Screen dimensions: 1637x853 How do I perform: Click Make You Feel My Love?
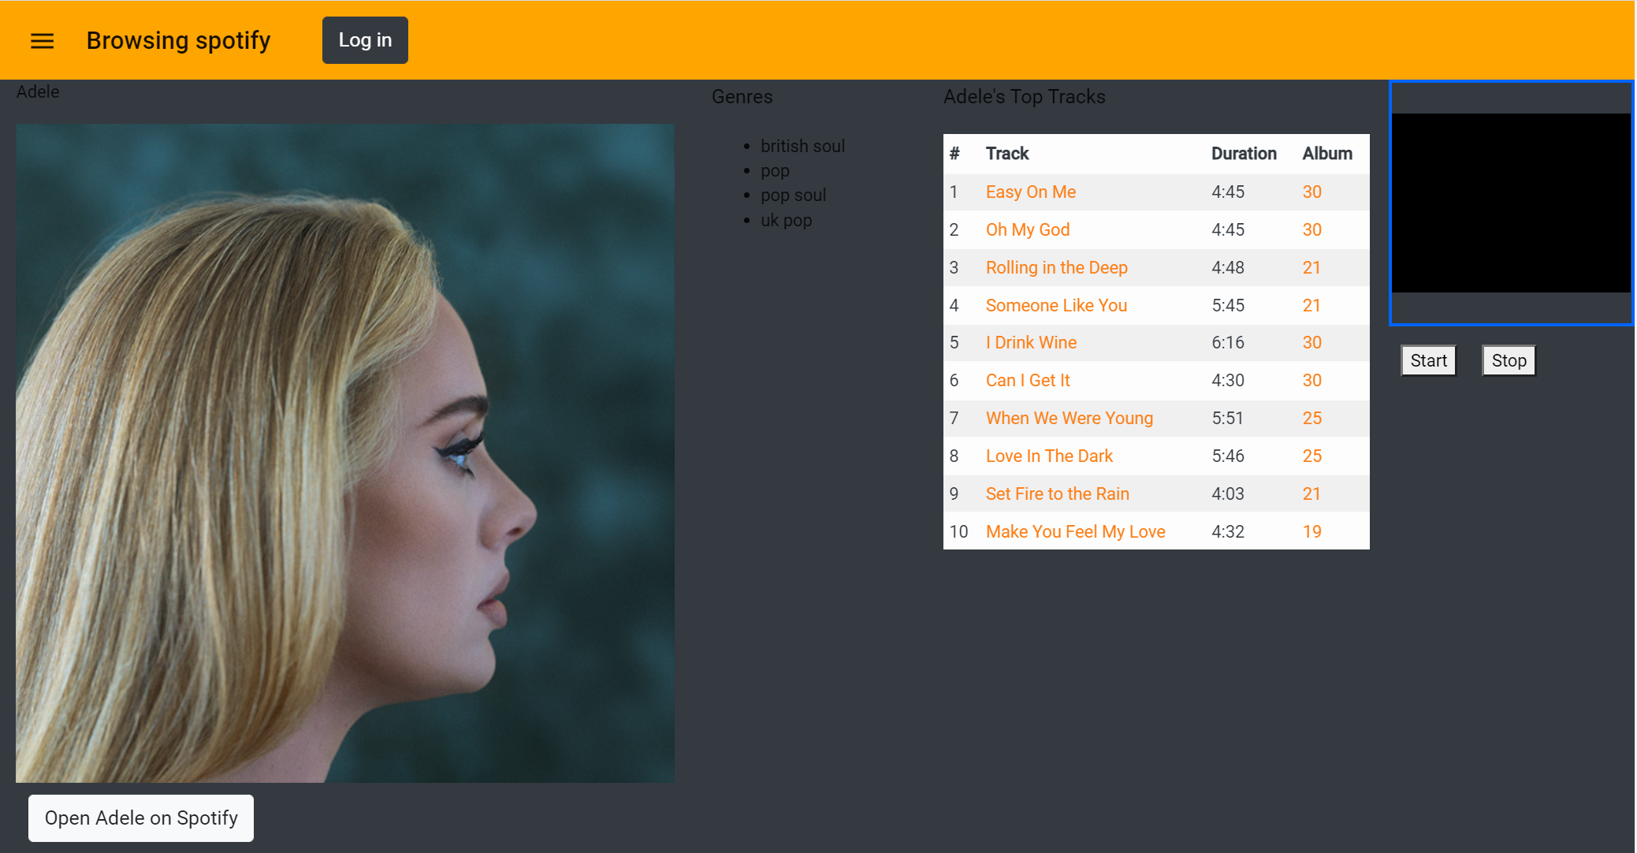(x=1075, y=531)
